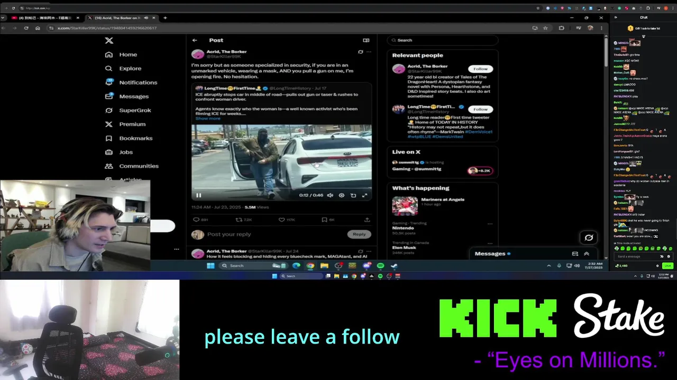Viewport: 677px width, 380px height.
Task: Open Communities in the X sidebar
Action: (132, 166)
